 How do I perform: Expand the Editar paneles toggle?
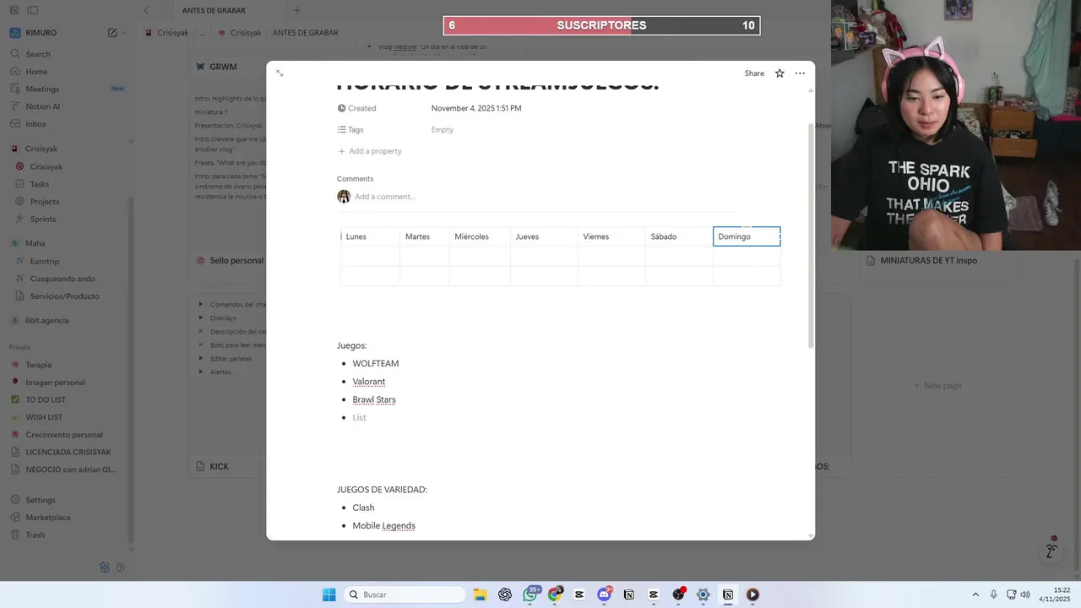(201, 358)
